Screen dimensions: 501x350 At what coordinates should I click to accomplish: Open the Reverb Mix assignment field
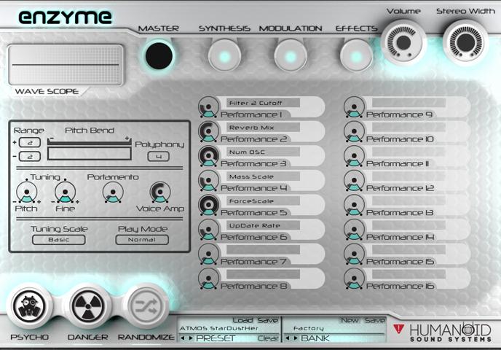tap(263, 128)
